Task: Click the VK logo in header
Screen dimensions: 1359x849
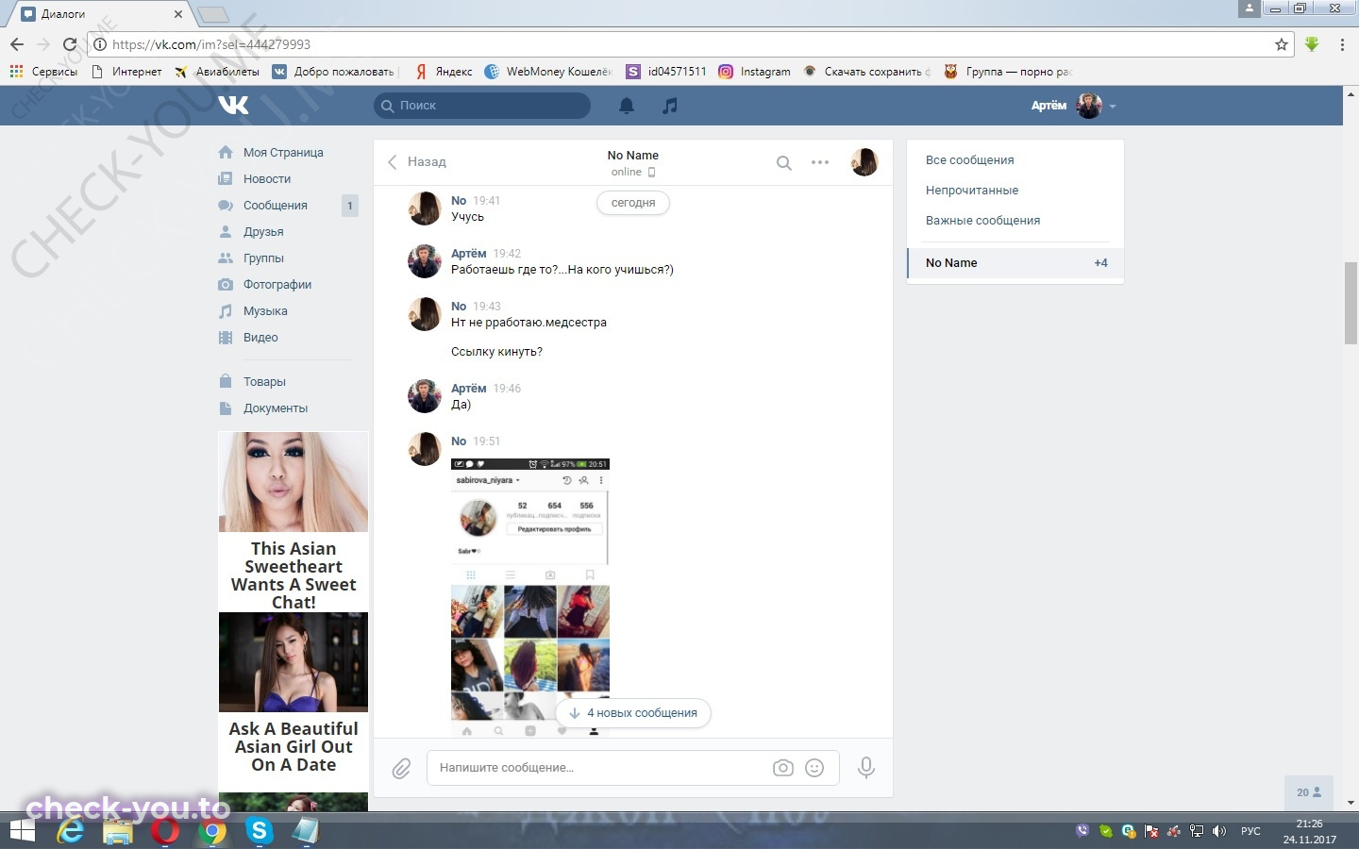Action: (x=233, y=105)
